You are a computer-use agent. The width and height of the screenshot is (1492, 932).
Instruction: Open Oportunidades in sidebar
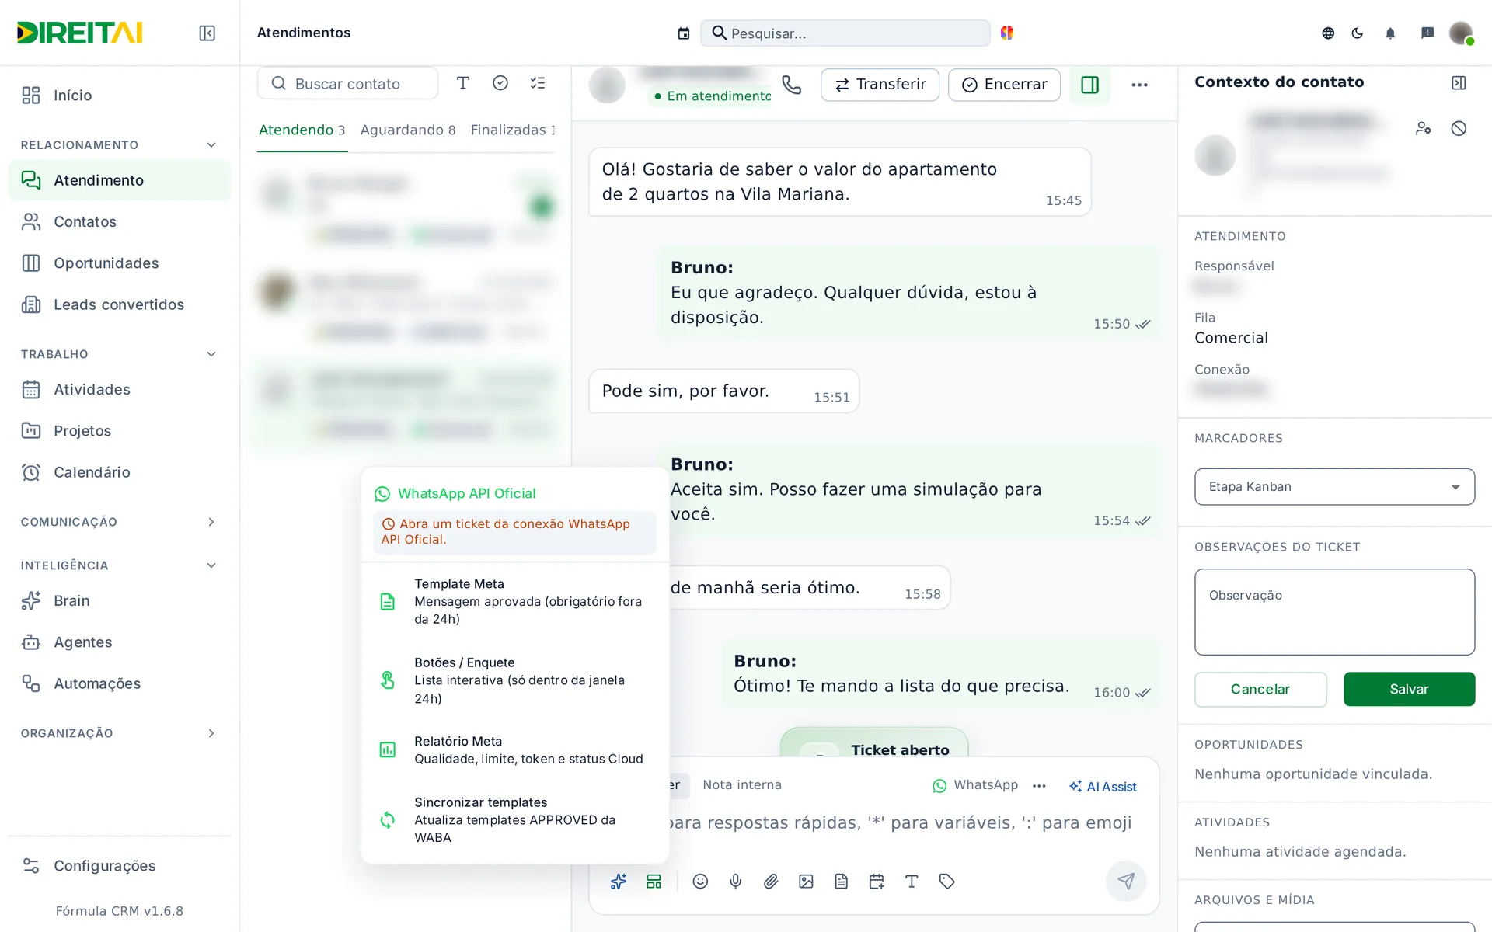click(x=119, y=263)
